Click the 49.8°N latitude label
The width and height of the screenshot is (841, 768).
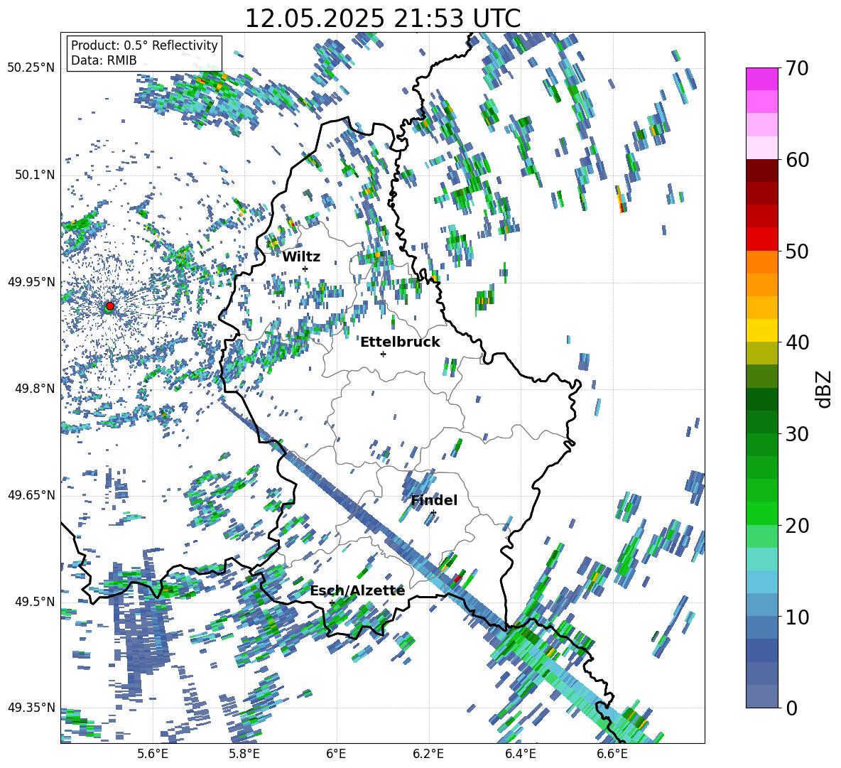34,389
